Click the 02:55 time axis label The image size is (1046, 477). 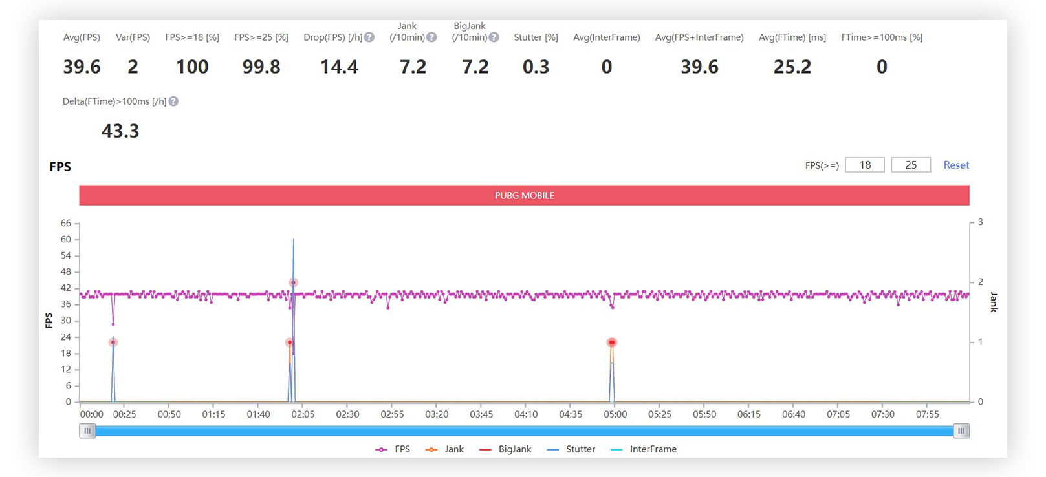[392, 414]
